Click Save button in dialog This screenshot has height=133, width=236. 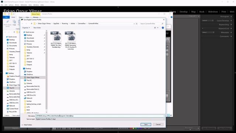click(x=146, y=125)
